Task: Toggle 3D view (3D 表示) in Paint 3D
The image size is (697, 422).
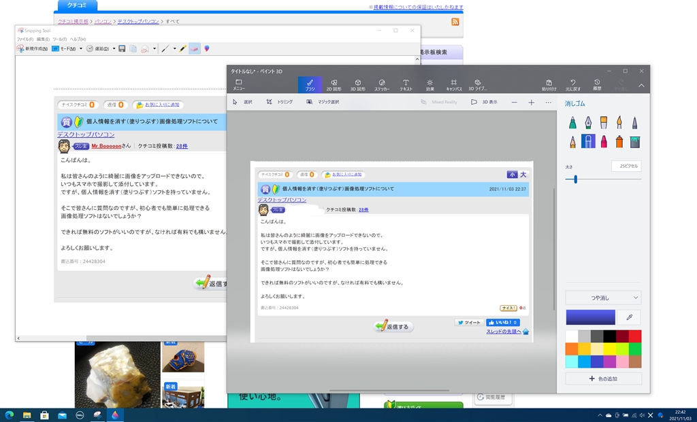Action: click(484, 102)
